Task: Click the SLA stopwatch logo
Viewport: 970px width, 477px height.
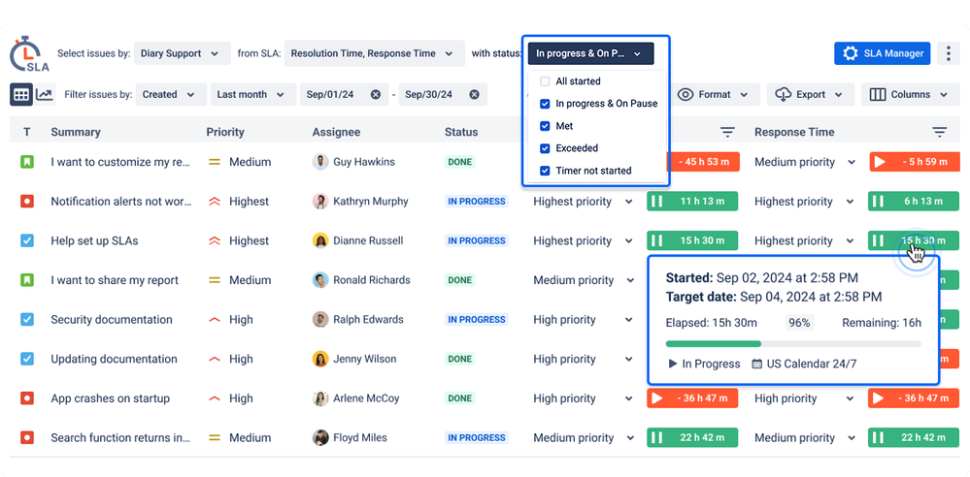Action: click(x=28, y=54)
